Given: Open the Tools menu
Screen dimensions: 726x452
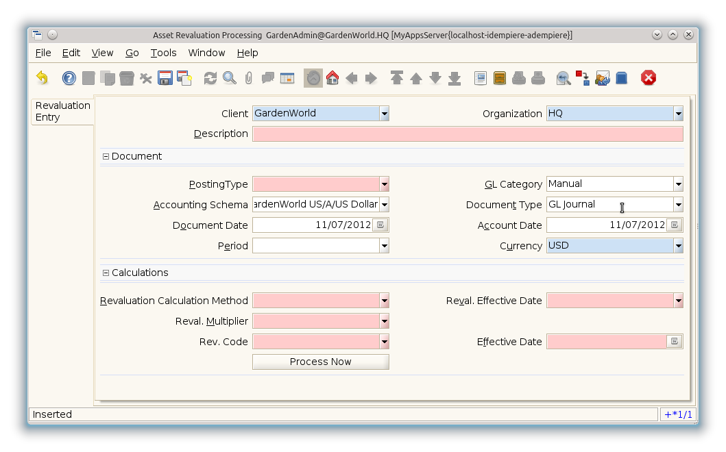Looking at the screenshot, I should click(x=163, y=53).
